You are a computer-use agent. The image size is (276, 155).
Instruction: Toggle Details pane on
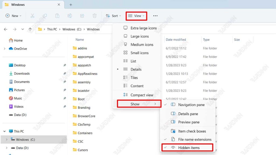188,114
